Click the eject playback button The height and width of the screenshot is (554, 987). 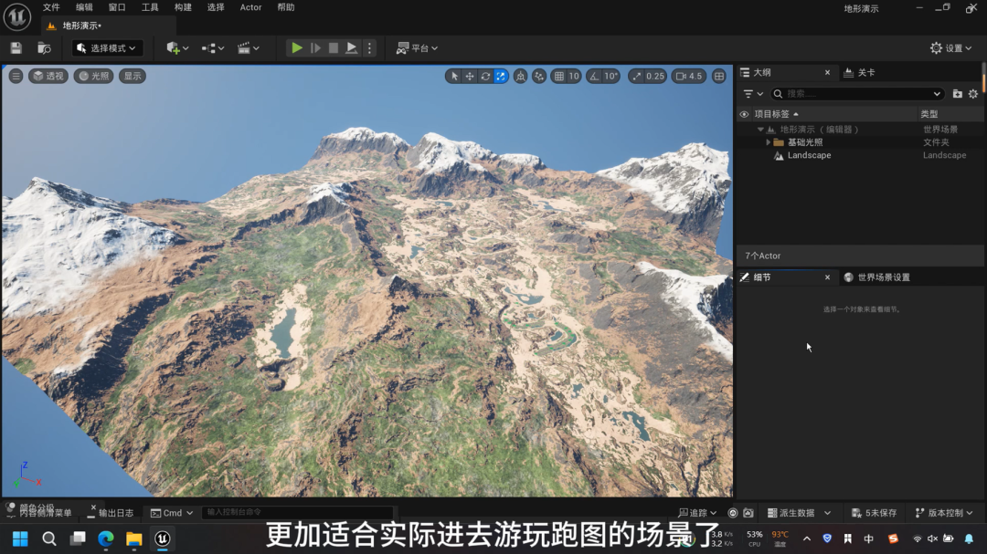coord(352,47)
